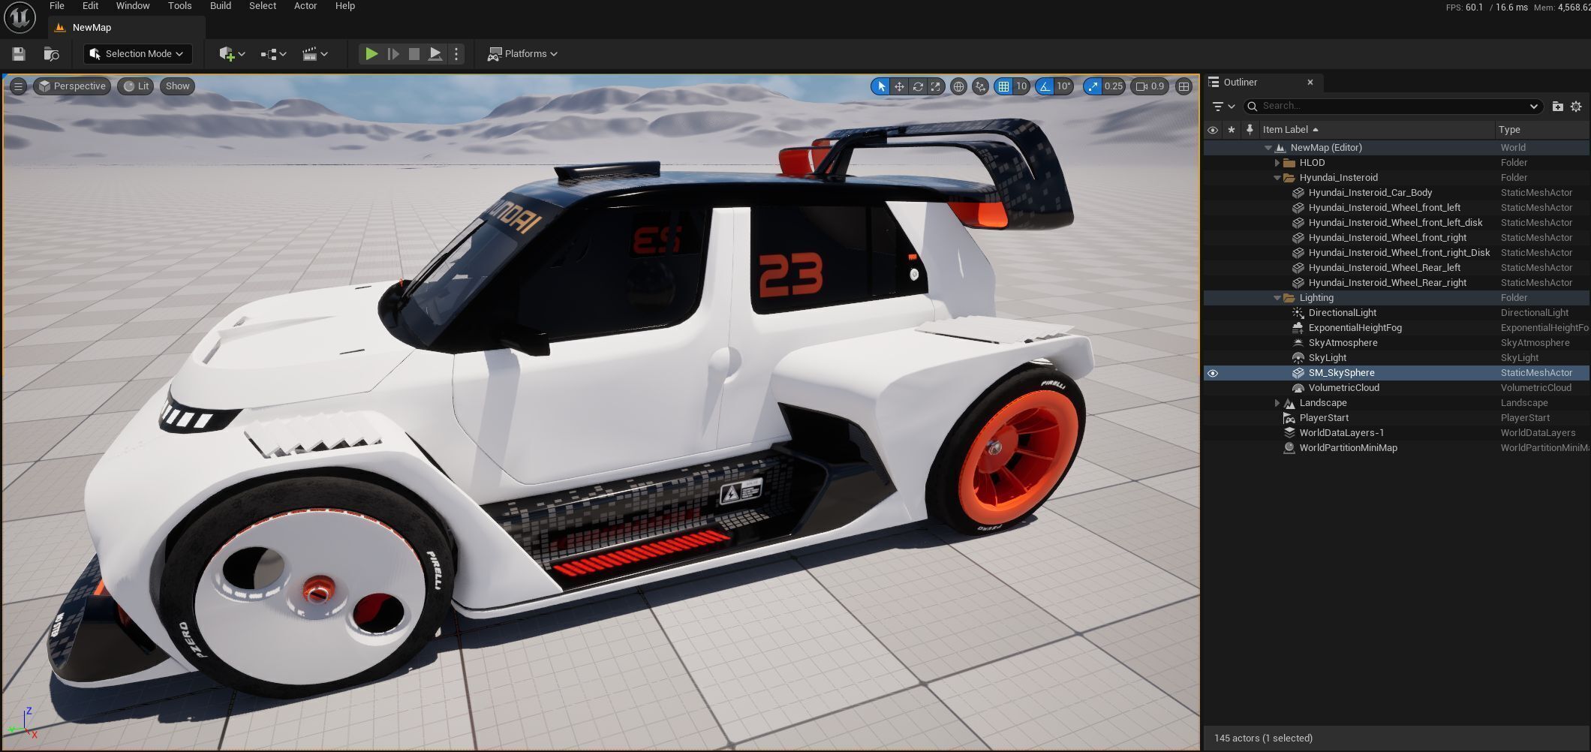Viewport: 1591px width, 752px height.
Task: Change the scale snap value 0.25
Action: click(1114, 86)
